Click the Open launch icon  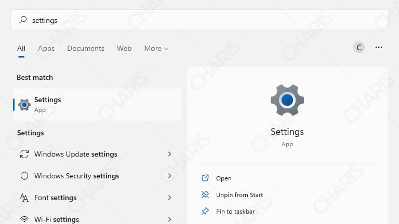pos(205,178)
